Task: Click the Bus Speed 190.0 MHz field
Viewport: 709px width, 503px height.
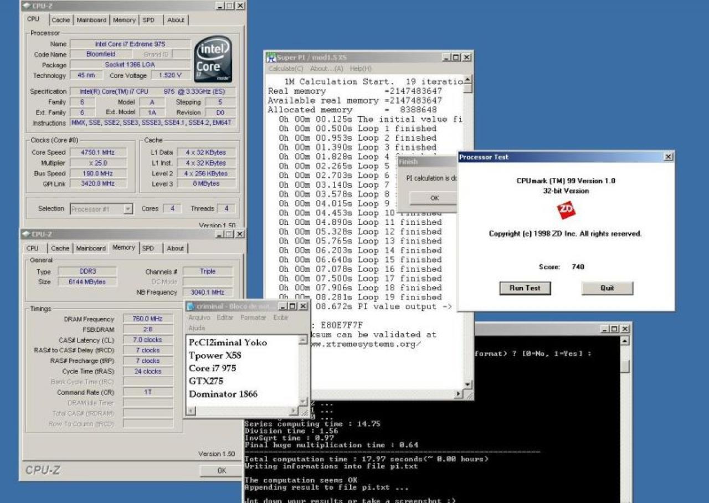Action: point(99,173)
